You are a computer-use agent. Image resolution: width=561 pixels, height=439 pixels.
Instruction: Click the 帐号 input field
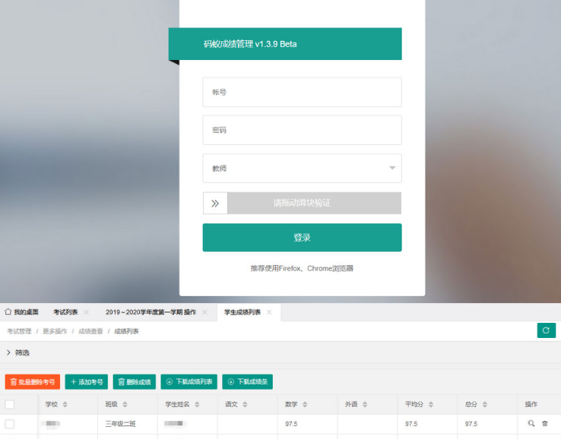[302, 92]
